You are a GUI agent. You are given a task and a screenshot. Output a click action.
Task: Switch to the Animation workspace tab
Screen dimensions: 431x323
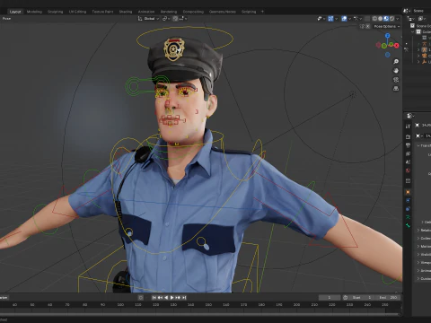(x=146, y=12)
